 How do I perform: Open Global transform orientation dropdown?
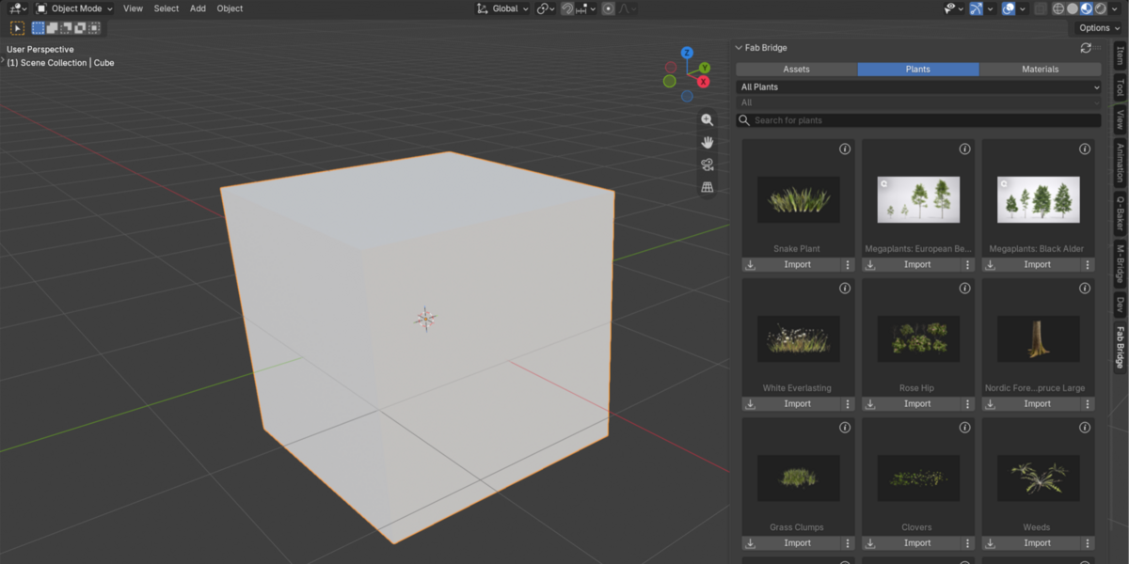point(503,8)
